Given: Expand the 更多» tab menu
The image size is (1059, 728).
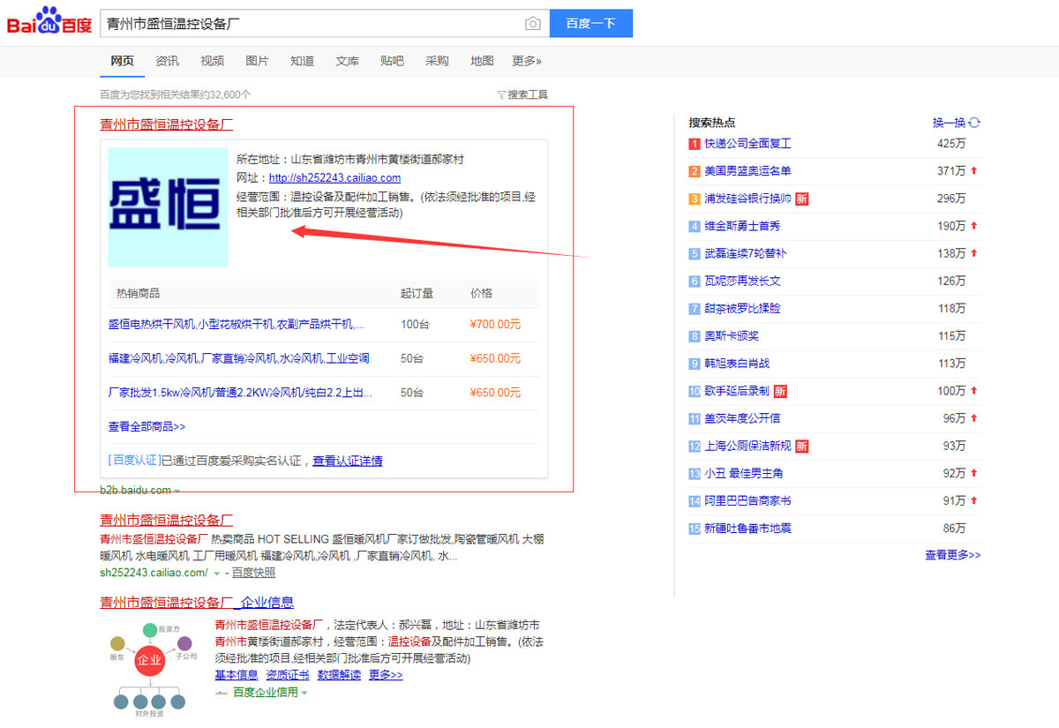Looking at the screenshot, I should pos(527,61).
